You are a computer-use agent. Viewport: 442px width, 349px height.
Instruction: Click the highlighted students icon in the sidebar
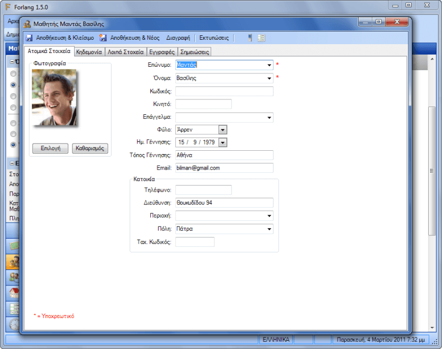coord(14,261)
